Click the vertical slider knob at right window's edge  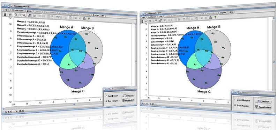[274, 62]
